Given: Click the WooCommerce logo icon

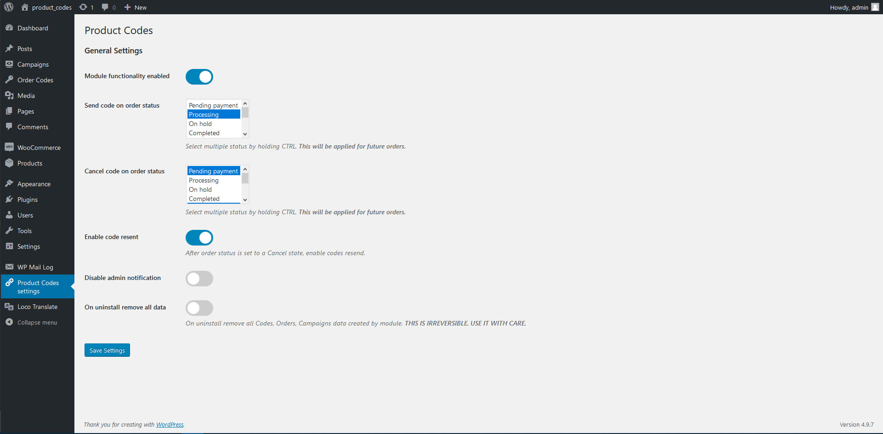Looking at the screenshot, I should pos(9,147).
